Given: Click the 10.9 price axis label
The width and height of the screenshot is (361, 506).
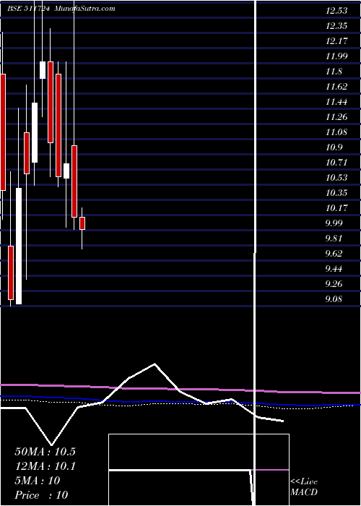Looking at the screenshot, I should (334, 147).
